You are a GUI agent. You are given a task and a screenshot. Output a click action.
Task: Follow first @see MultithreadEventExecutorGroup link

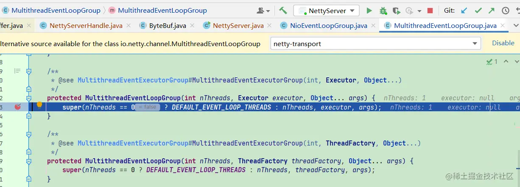click(x=132, y=80)
